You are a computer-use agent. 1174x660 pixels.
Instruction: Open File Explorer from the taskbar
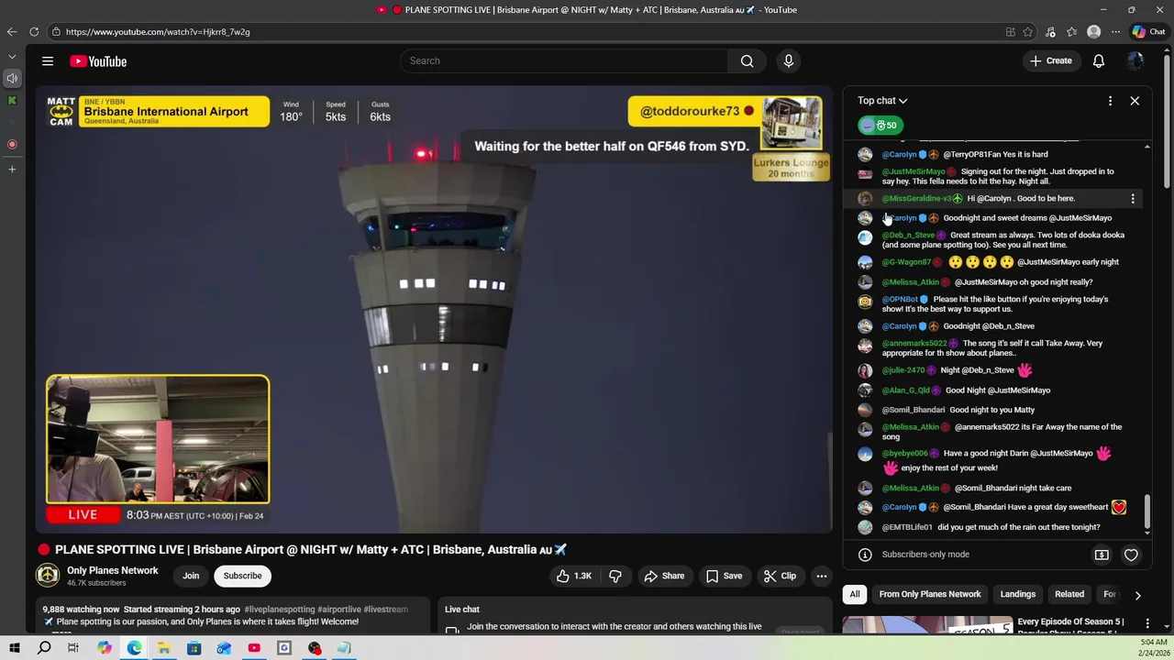point(163,648)
